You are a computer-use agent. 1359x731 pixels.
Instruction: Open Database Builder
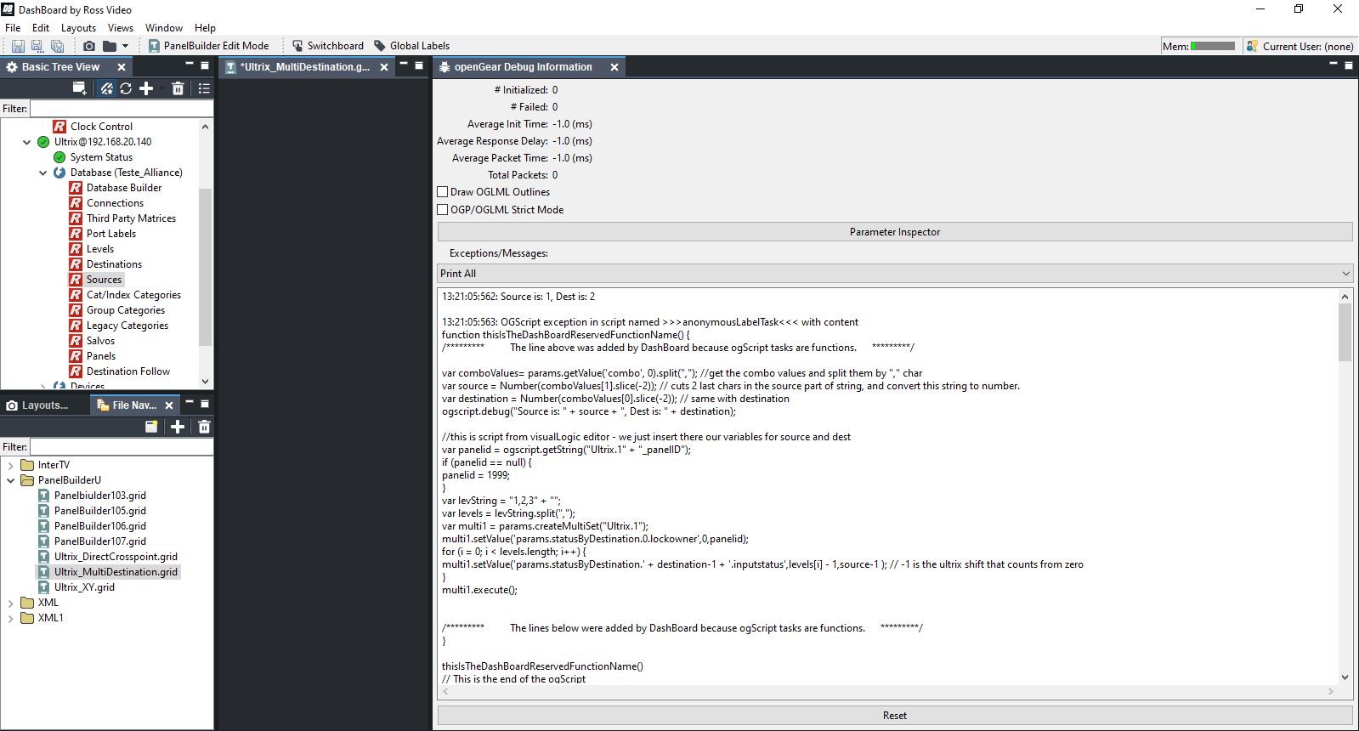[124, 188]
